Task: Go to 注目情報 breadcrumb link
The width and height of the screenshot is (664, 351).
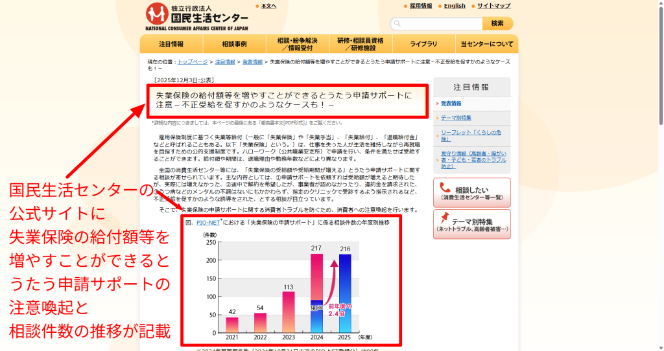Action: [225, 62]
